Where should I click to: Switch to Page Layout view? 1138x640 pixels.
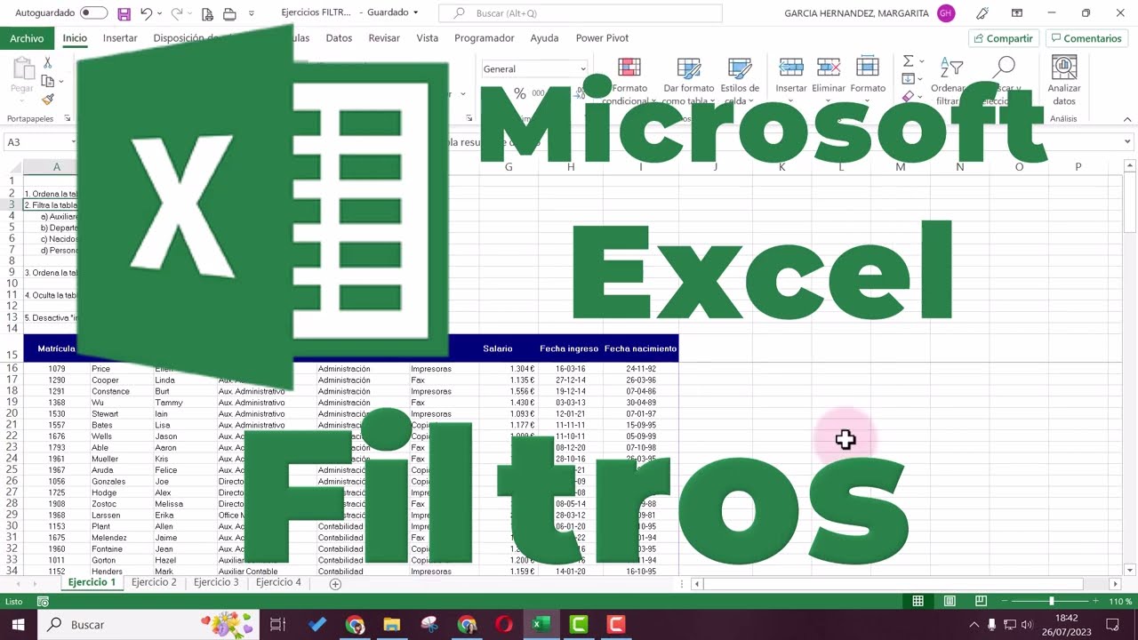coord(950,602)
